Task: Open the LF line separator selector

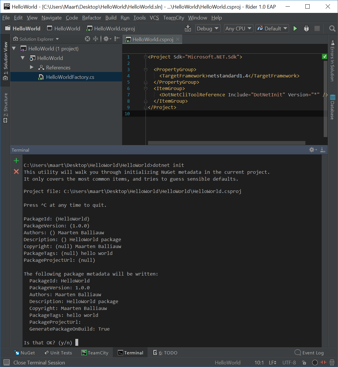Action: [272, 362]
